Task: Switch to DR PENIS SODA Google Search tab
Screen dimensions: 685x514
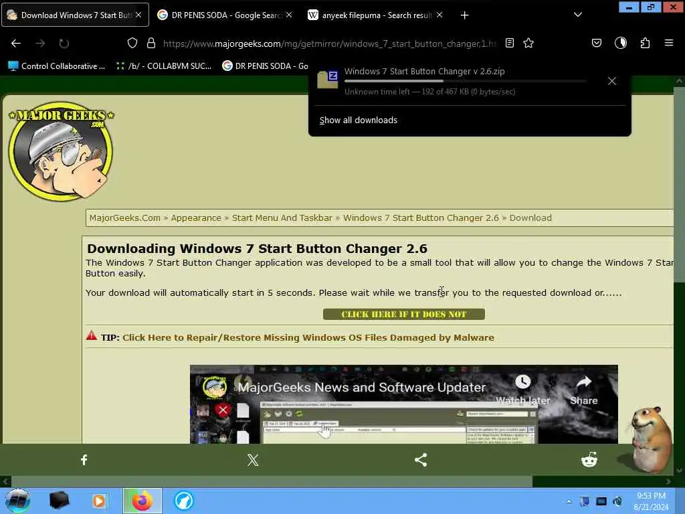Action: pos(225,15)
